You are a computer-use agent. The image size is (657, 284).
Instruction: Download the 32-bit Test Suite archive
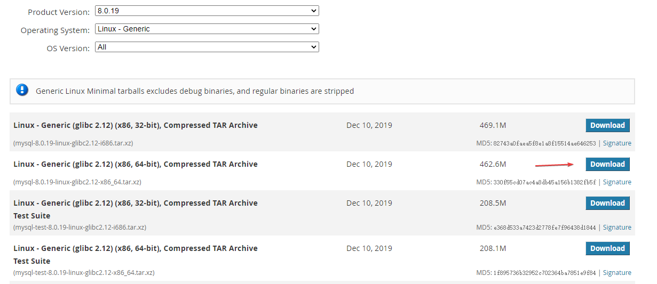tap(607, 203)
